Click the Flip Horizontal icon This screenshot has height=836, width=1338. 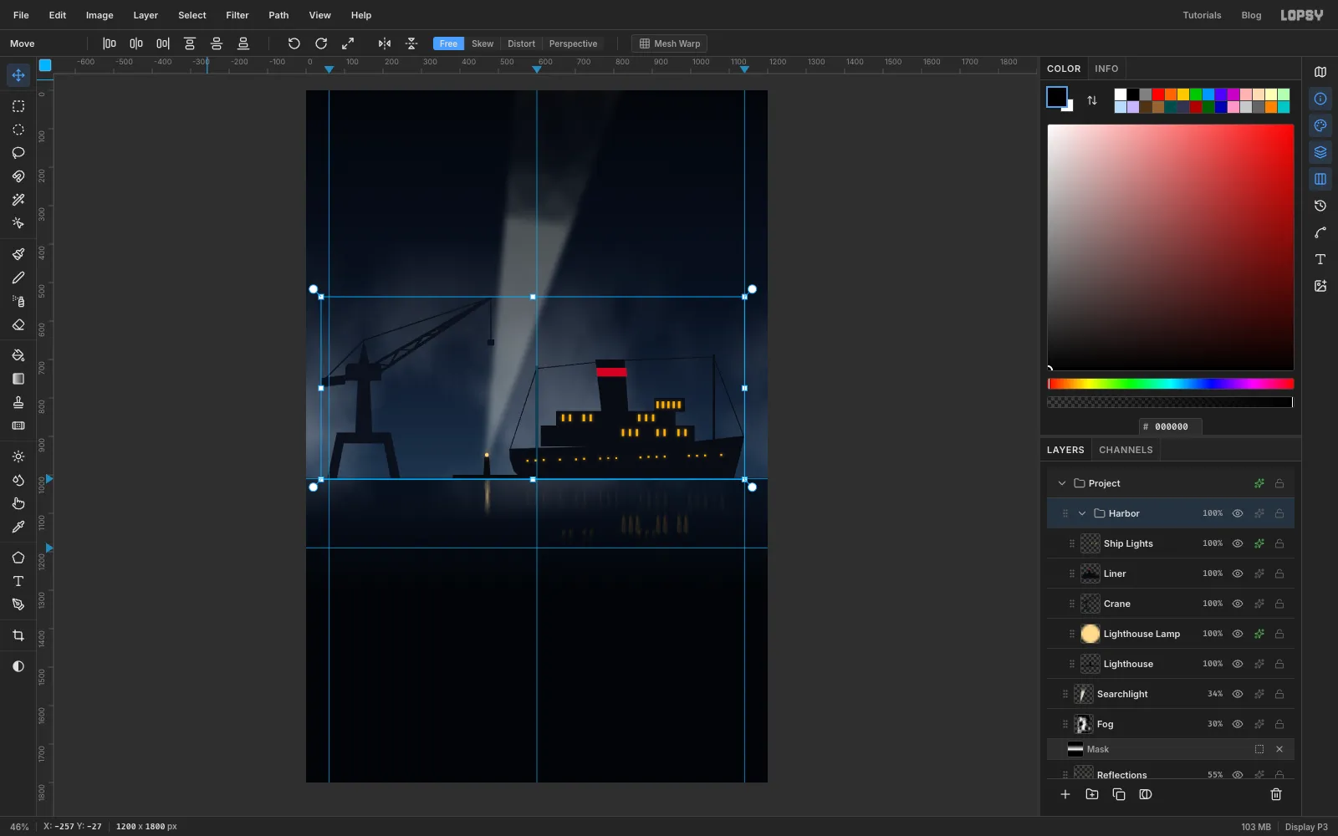coord(385,43)
